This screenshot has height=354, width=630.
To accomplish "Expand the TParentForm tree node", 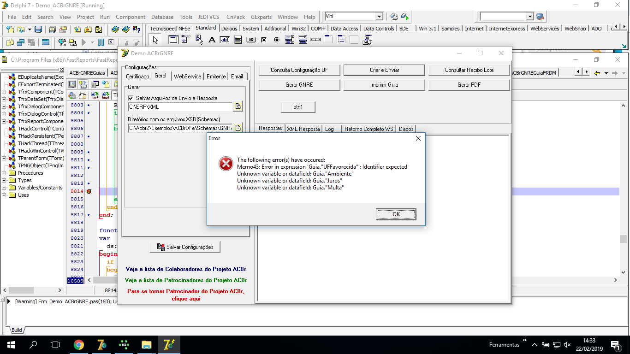I will 4,158.
